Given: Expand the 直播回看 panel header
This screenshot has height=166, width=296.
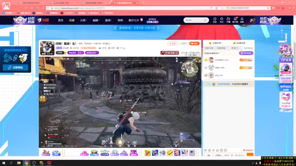Looking at the screenshot, I should pos(240,43).
